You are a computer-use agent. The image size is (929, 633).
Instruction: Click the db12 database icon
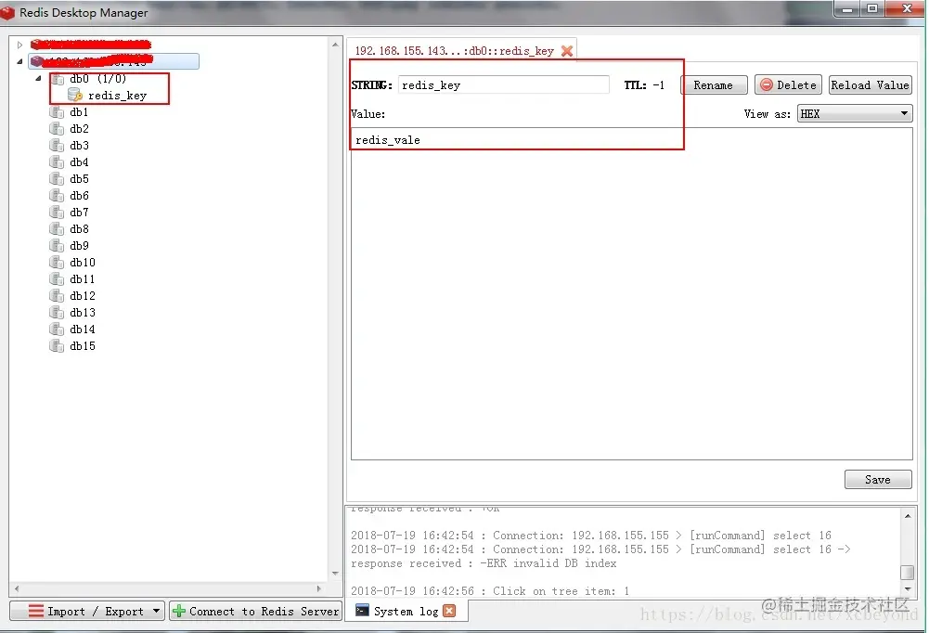pyautogui.click(x=57, y=295)
